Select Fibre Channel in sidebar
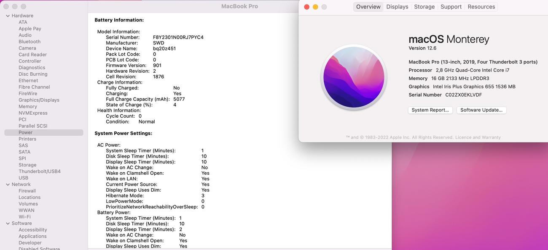The height and width of the screenshot is (250, 548). (x=34, y=87)
